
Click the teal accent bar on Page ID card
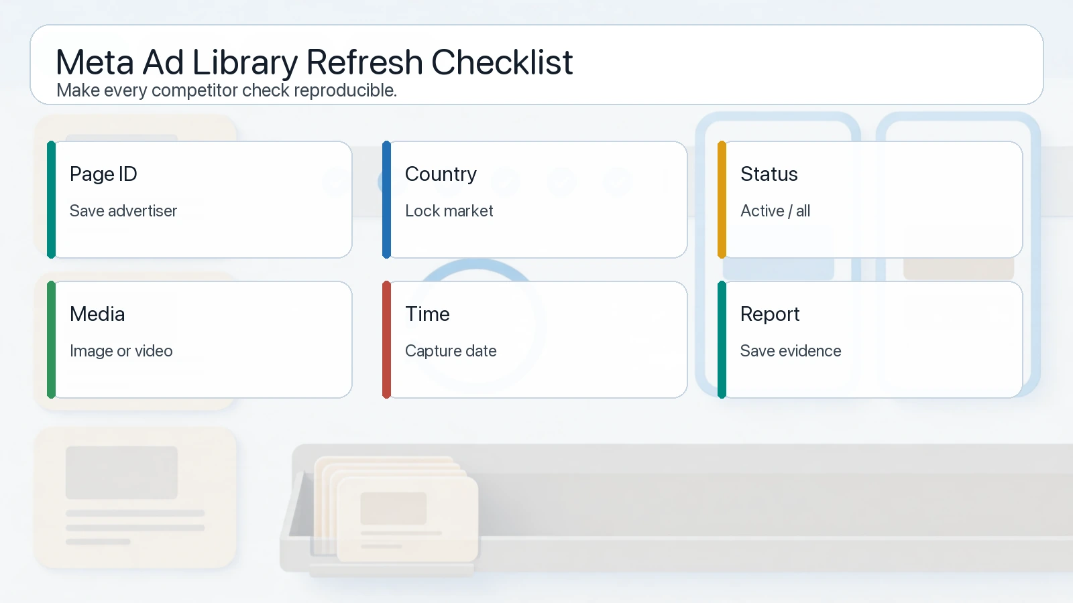point(51,200)
